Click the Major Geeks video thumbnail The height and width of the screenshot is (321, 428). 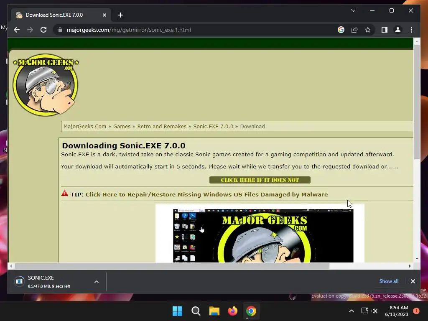(263, 236)
